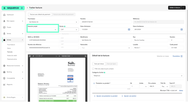Toggle the PDF viewer sidebar icon
This screenshot has height=106, width=188.
point(30,56)
